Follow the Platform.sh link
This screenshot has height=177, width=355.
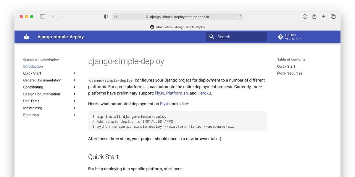coord(177,93)
